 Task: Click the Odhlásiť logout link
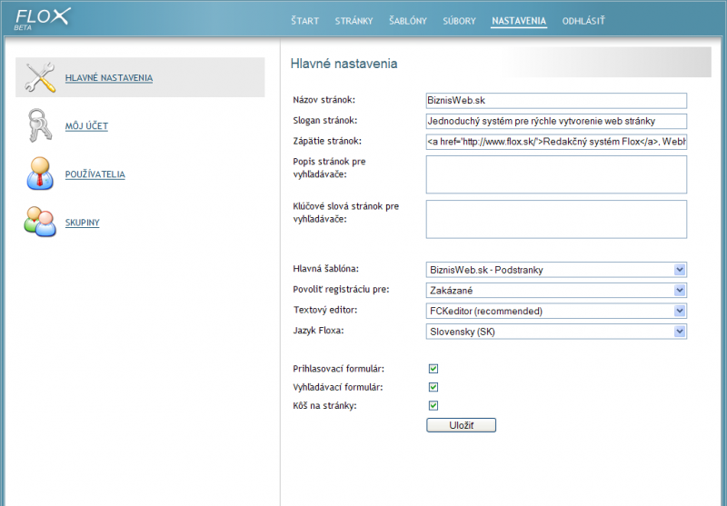coord(583,21)
